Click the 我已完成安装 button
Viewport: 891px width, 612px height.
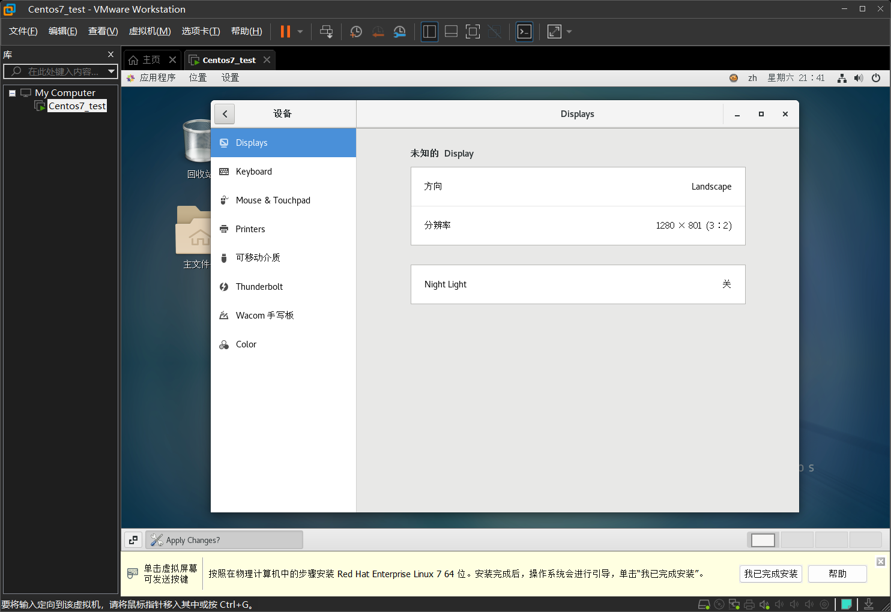point(770,574)
